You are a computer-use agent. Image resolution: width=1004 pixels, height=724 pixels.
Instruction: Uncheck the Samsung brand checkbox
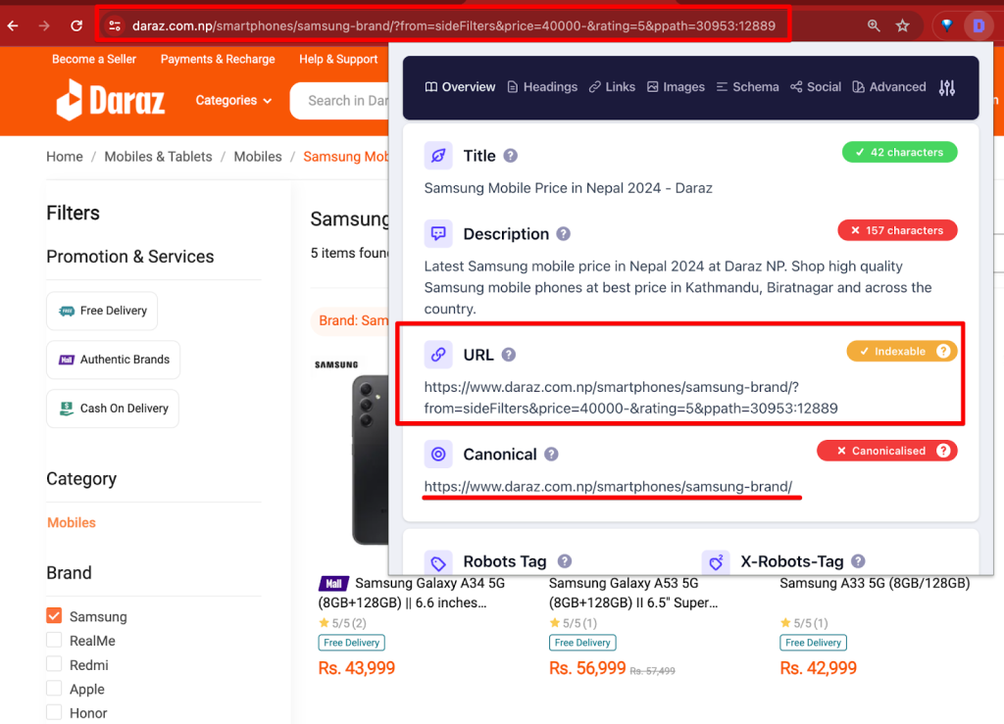click(54, 616)
